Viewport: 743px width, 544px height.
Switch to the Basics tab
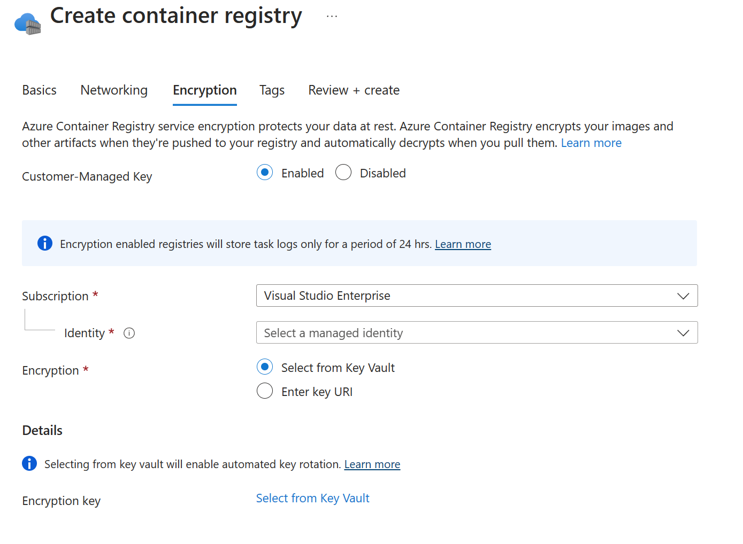pyautogui.click(x=39, y=90)
